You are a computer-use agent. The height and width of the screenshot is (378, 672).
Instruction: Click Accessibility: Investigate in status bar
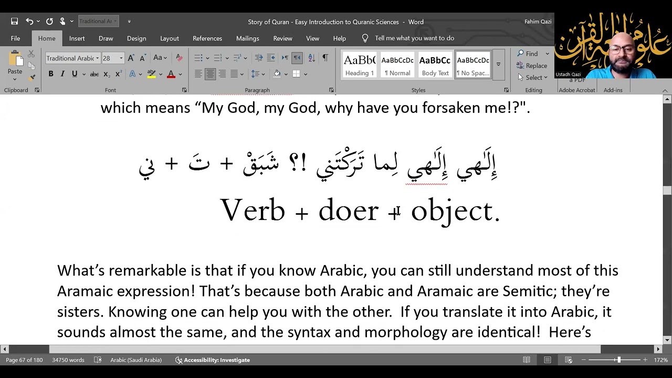[213, 360]
